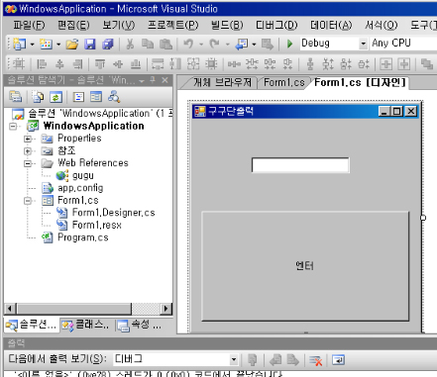Switch to the 속성 panel tab
Screen dimensions: 437x377
point(141,325)
